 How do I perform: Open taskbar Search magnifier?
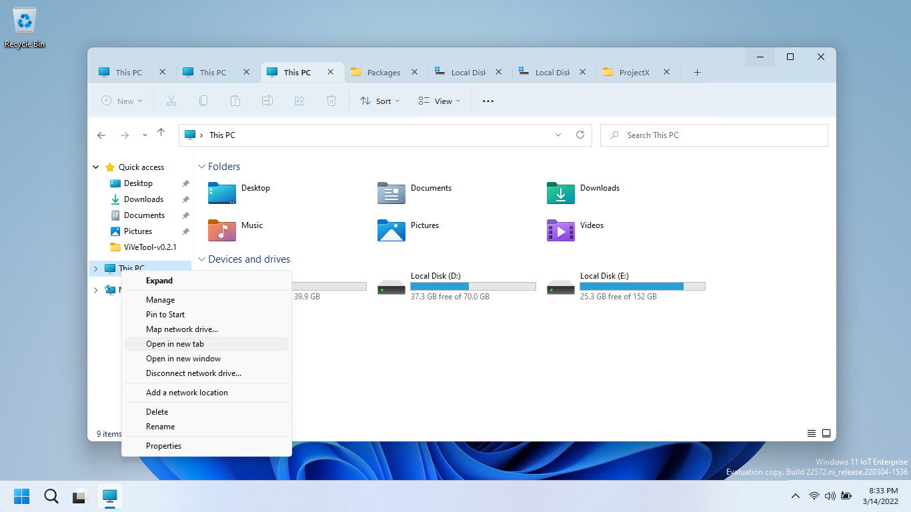pyautogui.click(x=51, y=496)
